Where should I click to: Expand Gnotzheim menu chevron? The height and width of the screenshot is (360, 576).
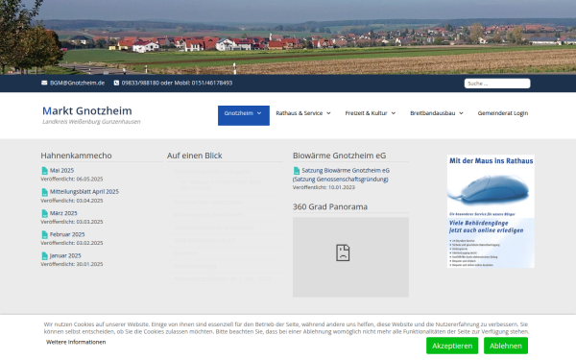259,113
